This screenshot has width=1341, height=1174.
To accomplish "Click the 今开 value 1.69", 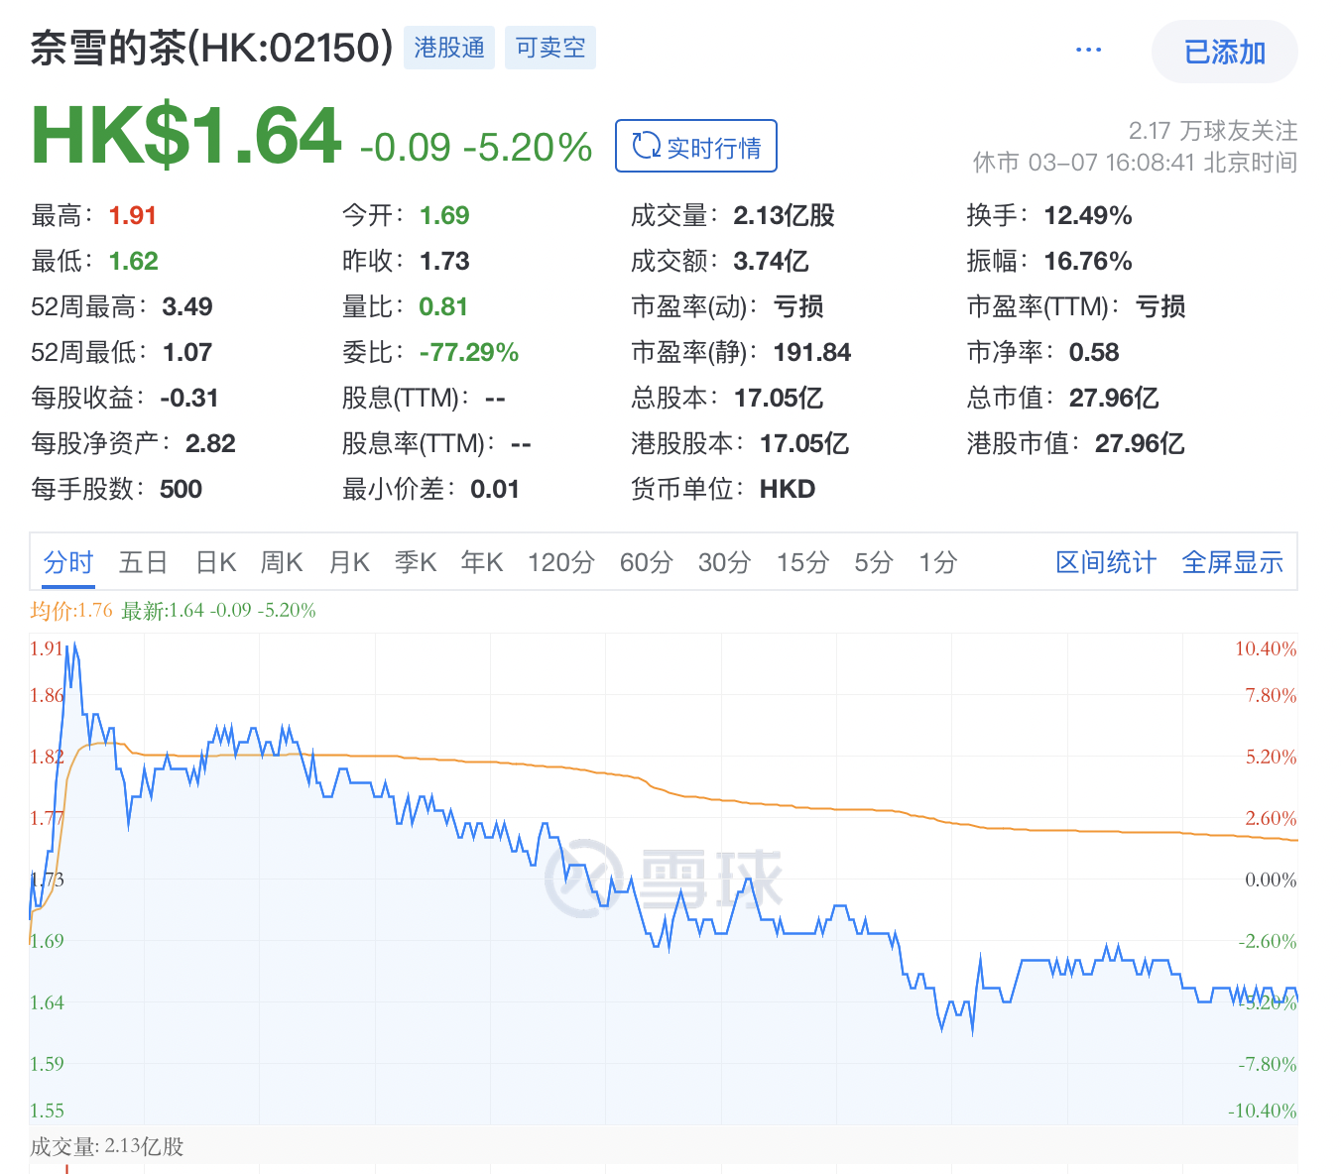I will (x=444, y=215).
